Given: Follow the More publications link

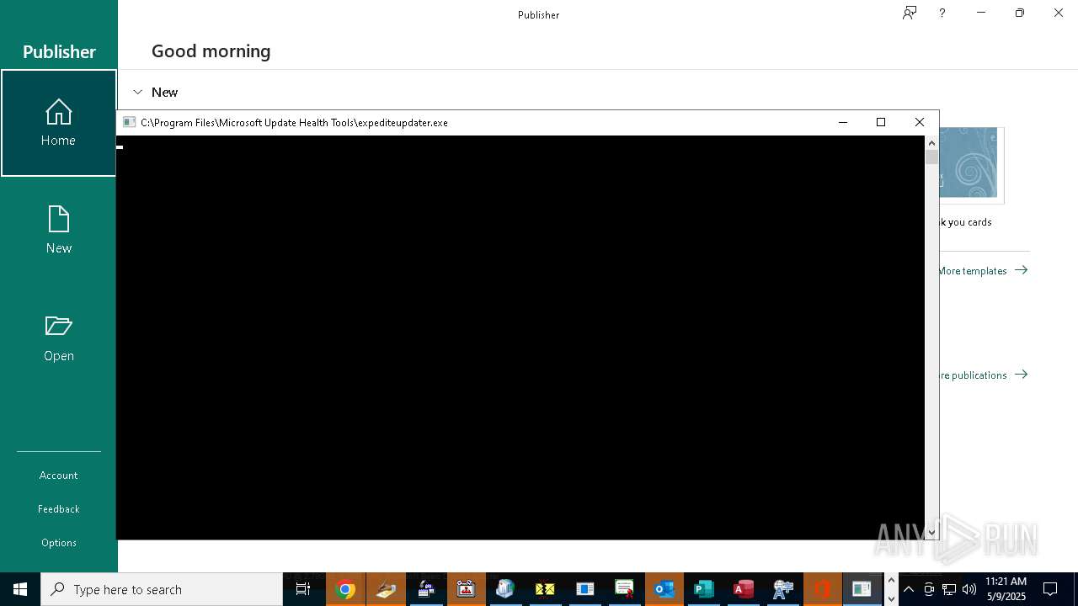Looking at the screenshot, I should click(982, 375).
